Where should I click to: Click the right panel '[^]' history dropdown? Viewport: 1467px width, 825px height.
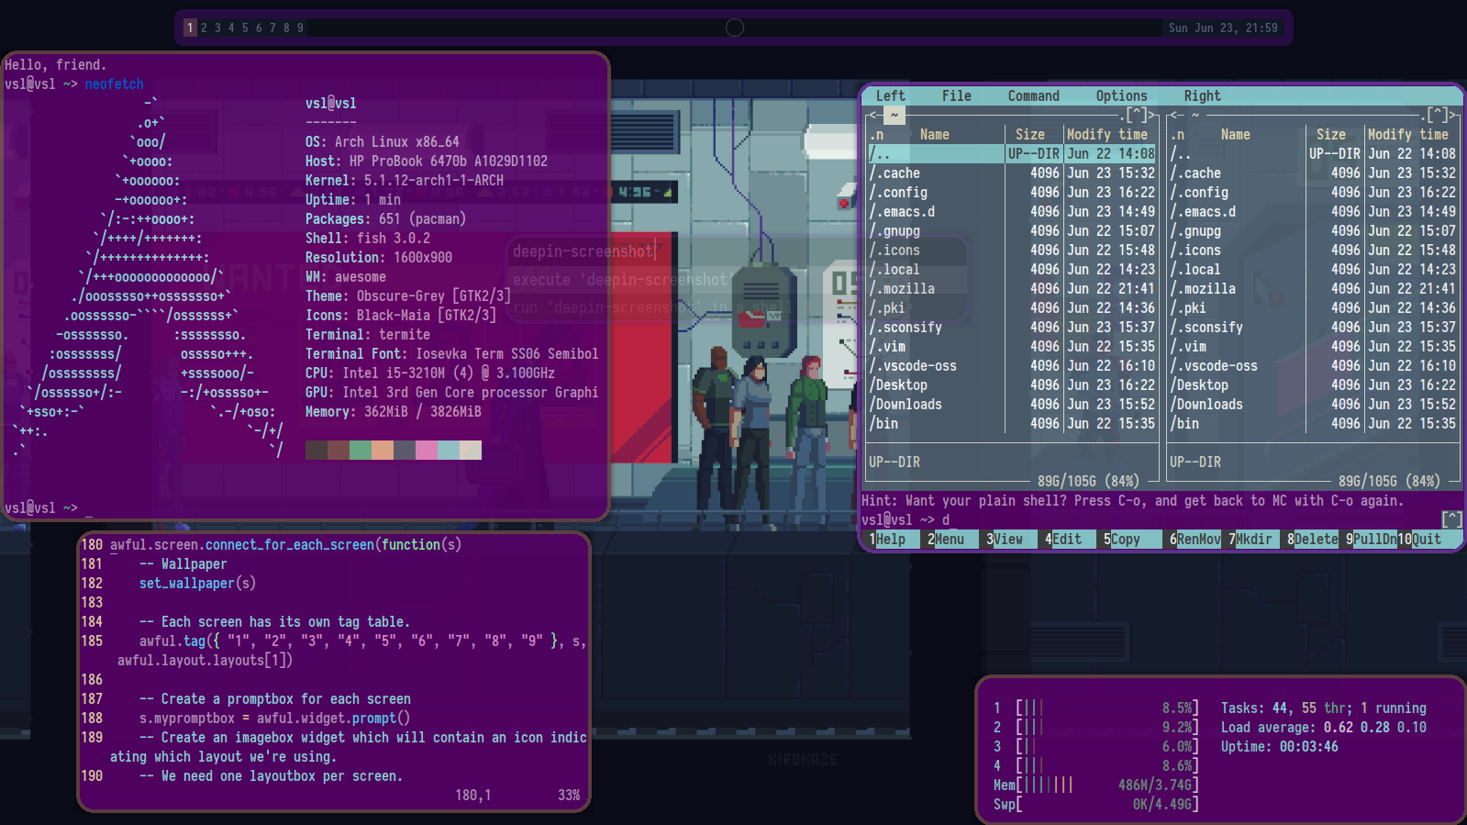[1437, 115]
